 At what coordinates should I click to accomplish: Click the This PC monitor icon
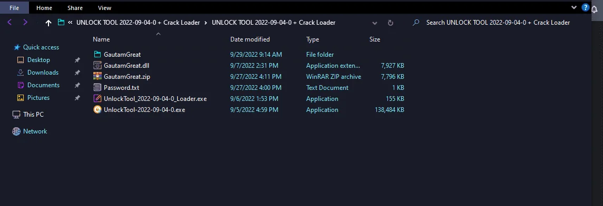pyautogui.click(x=16, y=115)
